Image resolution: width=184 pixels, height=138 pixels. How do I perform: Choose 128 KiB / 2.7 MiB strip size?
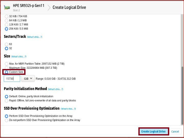point(7,25)
